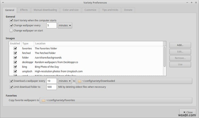
Task: Open the Manual downloading tab
Action: tap(45, 10)
